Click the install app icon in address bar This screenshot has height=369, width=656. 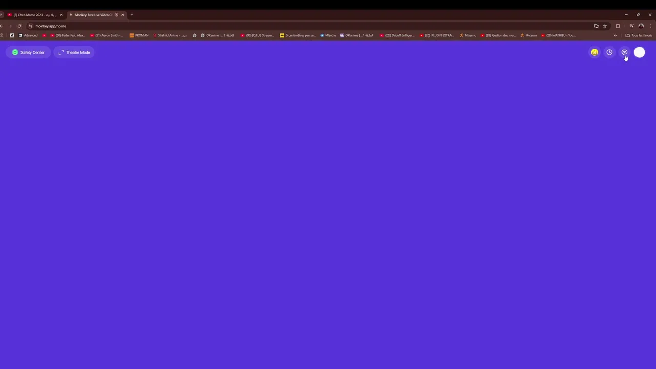tap(596, 26)
